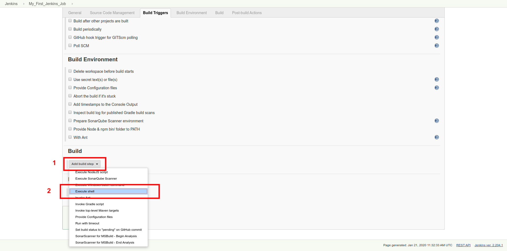The width and height of the screenshot is (507, 251).
Task: Enable Build after other projects are built
Action: (70, 21)
